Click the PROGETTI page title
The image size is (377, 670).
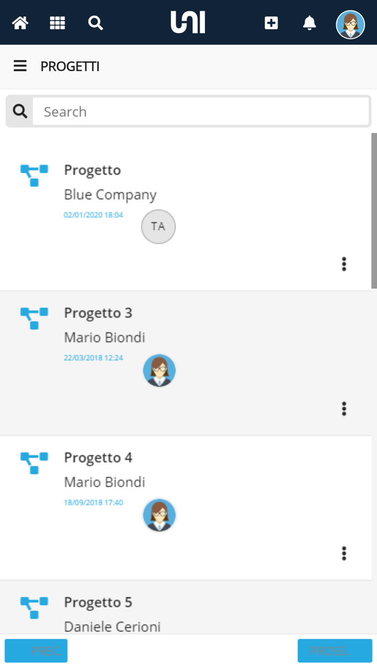tap(69, 66)
